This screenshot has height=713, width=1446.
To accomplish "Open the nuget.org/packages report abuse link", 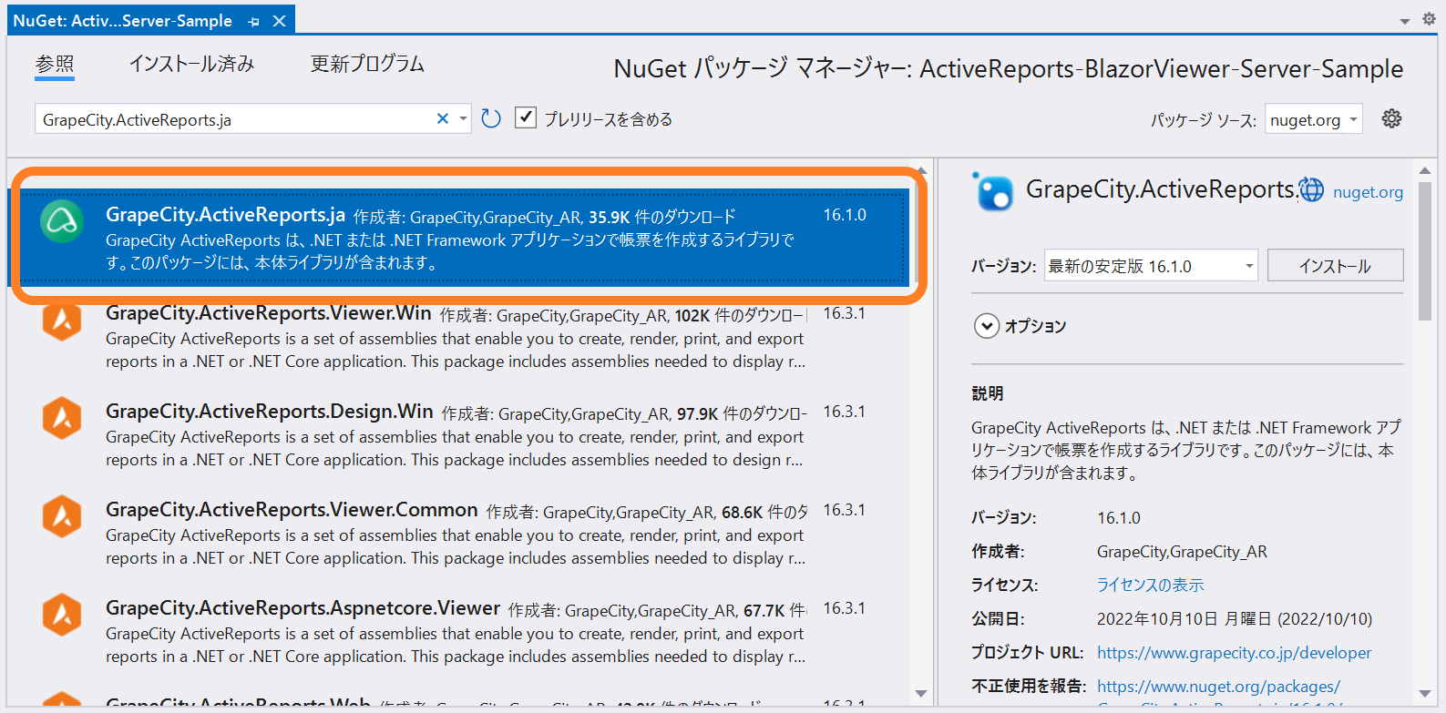I will point(1218,687).
